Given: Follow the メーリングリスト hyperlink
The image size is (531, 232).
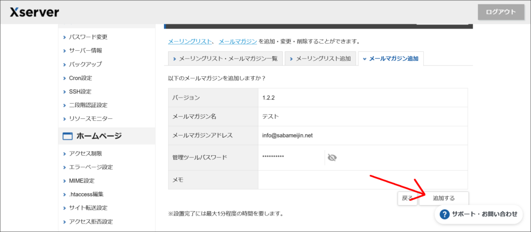Looking at the screenshot, I should (189, 42).
